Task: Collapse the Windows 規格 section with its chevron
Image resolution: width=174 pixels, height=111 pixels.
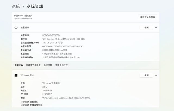Action: tap(156, 75)
